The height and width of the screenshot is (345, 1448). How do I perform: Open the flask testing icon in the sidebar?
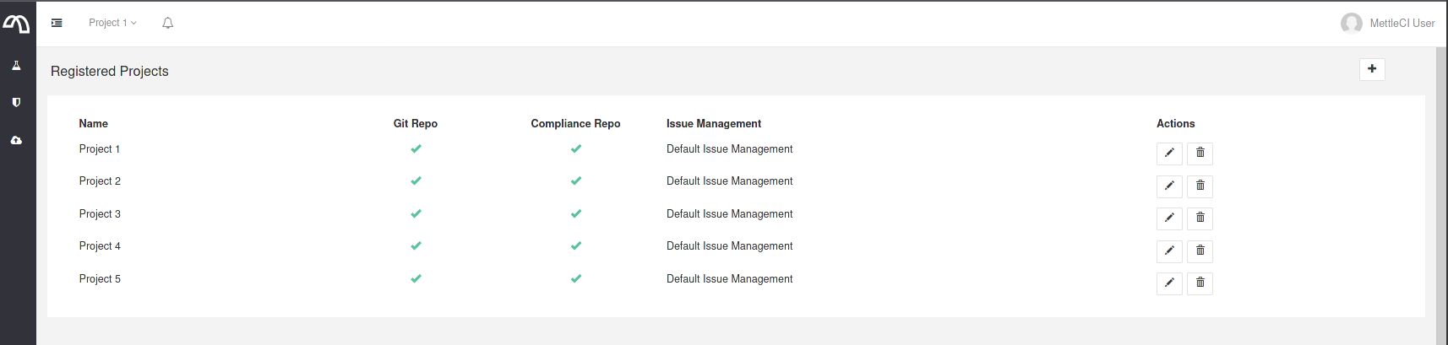point(16,66)
